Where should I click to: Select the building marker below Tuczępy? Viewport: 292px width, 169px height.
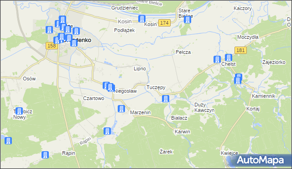[166, 99]
